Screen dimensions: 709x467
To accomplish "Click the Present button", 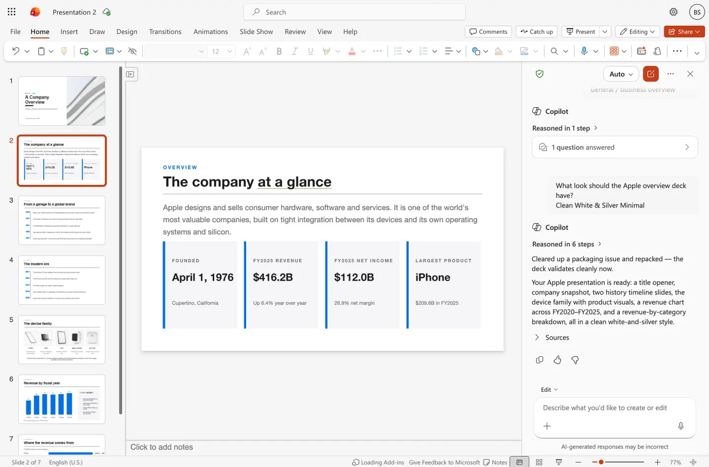I will tap(580, 31).
